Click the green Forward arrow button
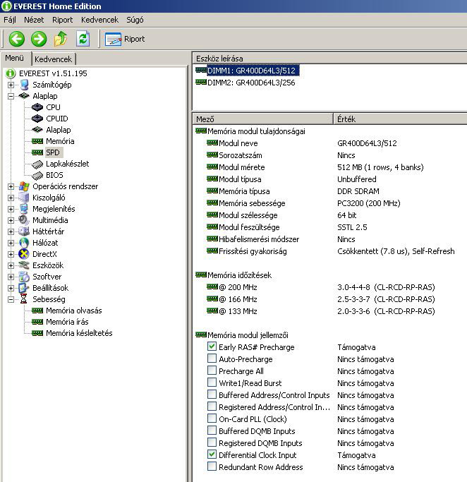 pos(39,39)
